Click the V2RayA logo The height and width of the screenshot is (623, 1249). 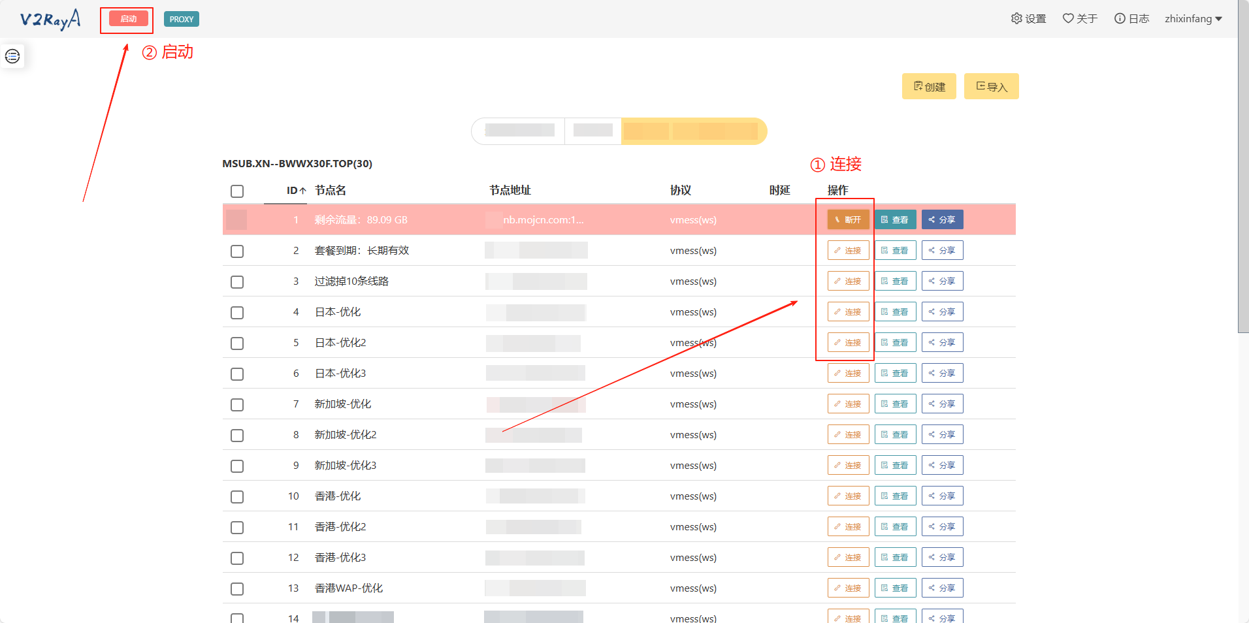pos(50,19)
